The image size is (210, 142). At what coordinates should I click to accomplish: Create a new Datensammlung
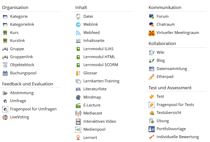pos(172,69)
